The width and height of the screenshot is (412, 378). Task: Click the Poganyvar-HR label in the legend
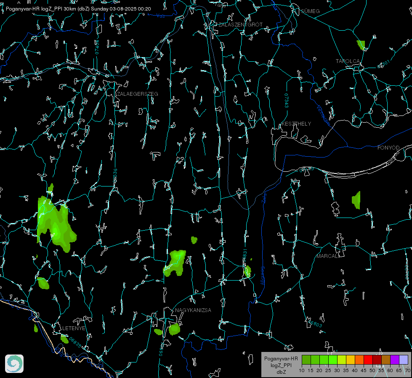pyautogui.click(x=281, y=359)
